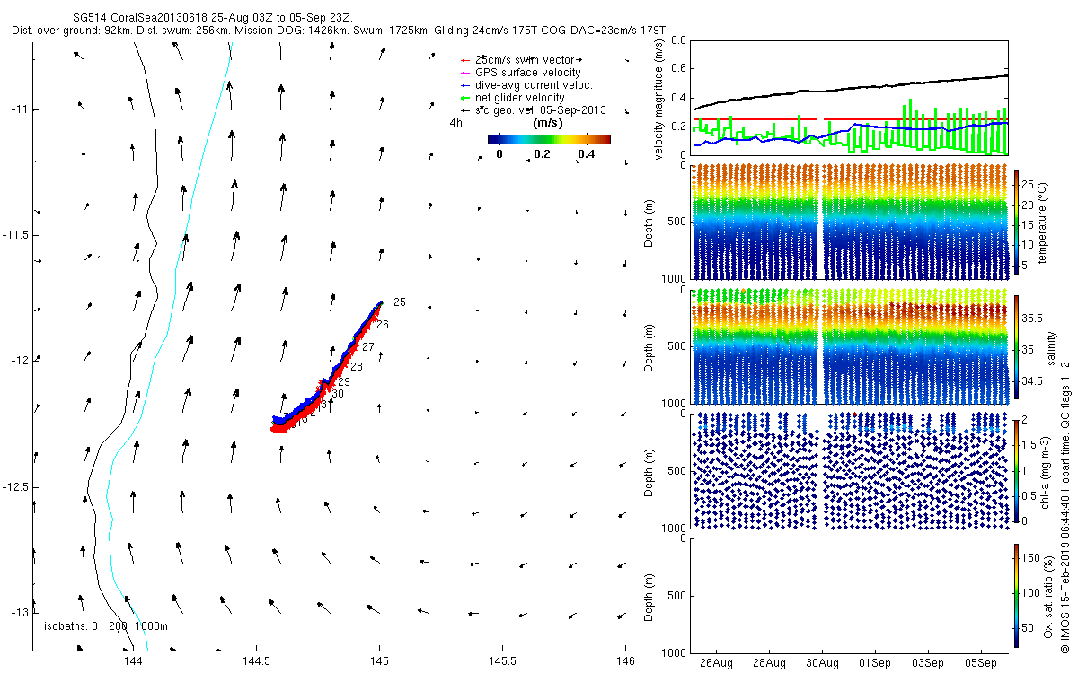
Task: Click day marker 28 on glider track
Action: (357, 367)
